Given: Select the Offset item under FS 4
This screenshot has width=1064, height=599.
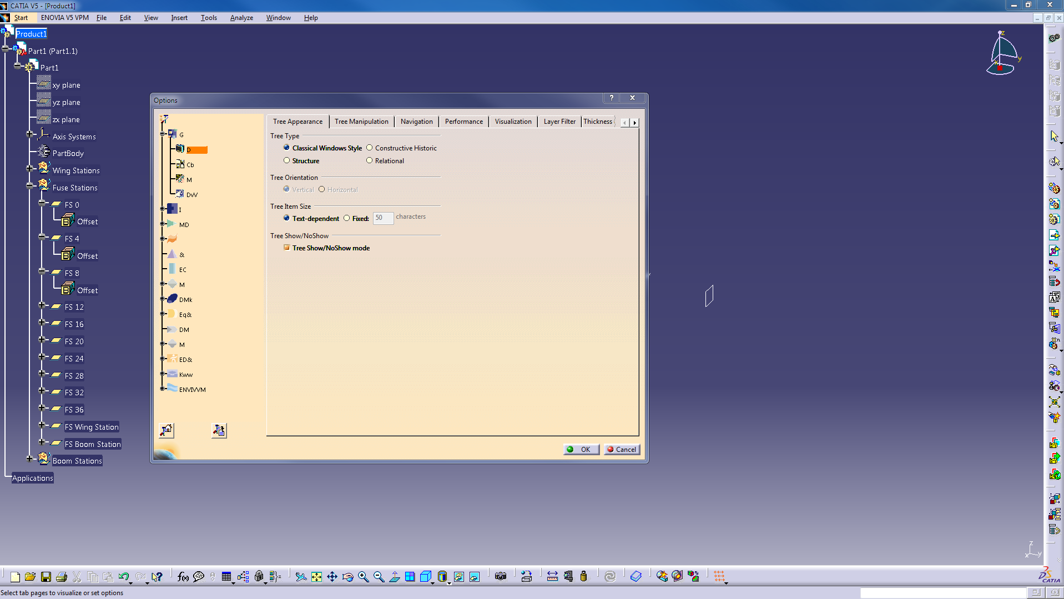Looking at the screenshot, I should tap(87, 256).
